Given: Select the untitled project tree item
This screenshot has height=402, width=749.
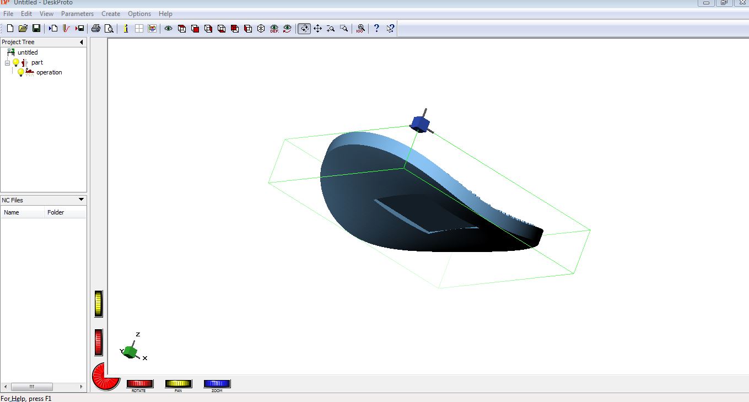Looking at the screenshot, I should 28,52.
